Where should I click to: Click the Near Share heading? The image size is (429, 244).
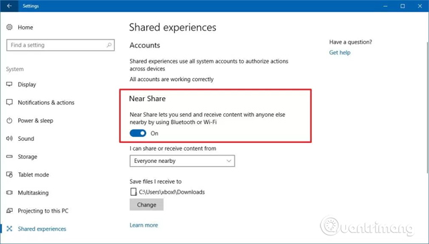(x=147, y=99)
